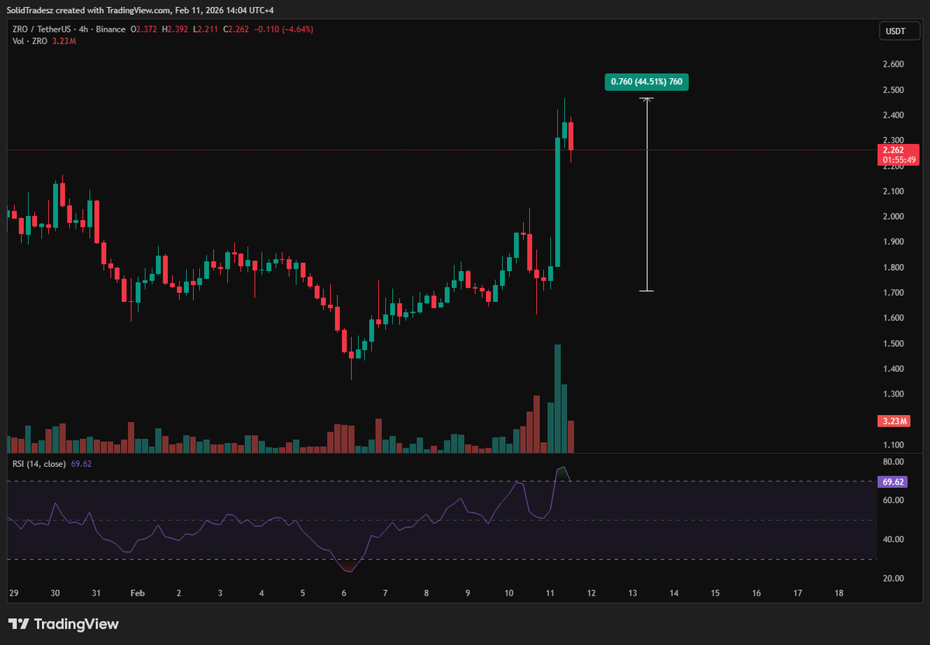This screenshot has width=930, height=645.
Task: Click the 80.00 RSI scale label
Action: pyautogui.click(x=894, y=461)
